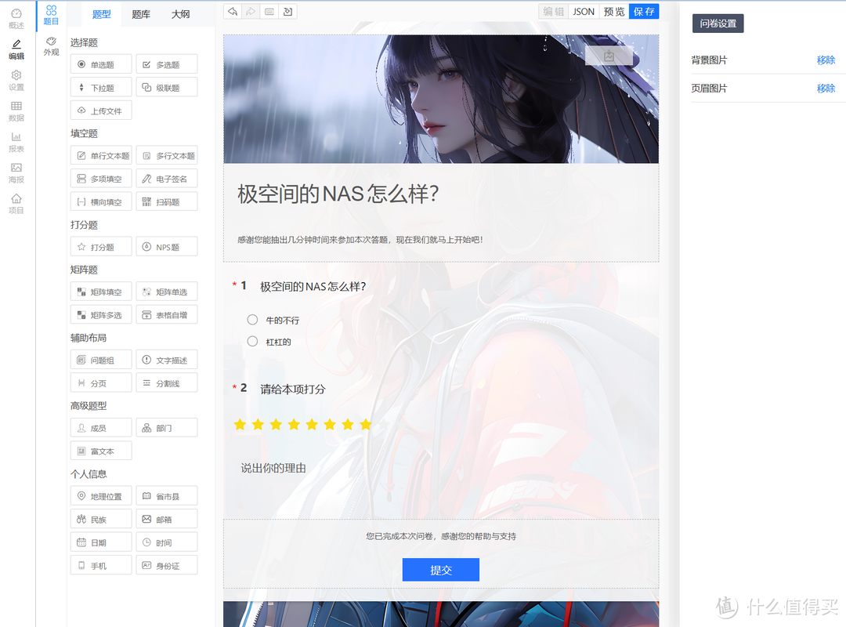Open the 外观 appearance panel
Viewport: 846px width, 627px height.
click(x=51, y=46)
